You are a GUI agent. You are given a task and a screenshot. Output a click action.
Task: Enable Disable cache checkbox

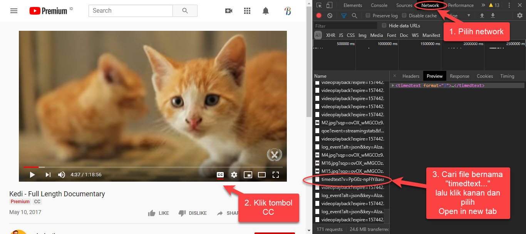[404, 16]
